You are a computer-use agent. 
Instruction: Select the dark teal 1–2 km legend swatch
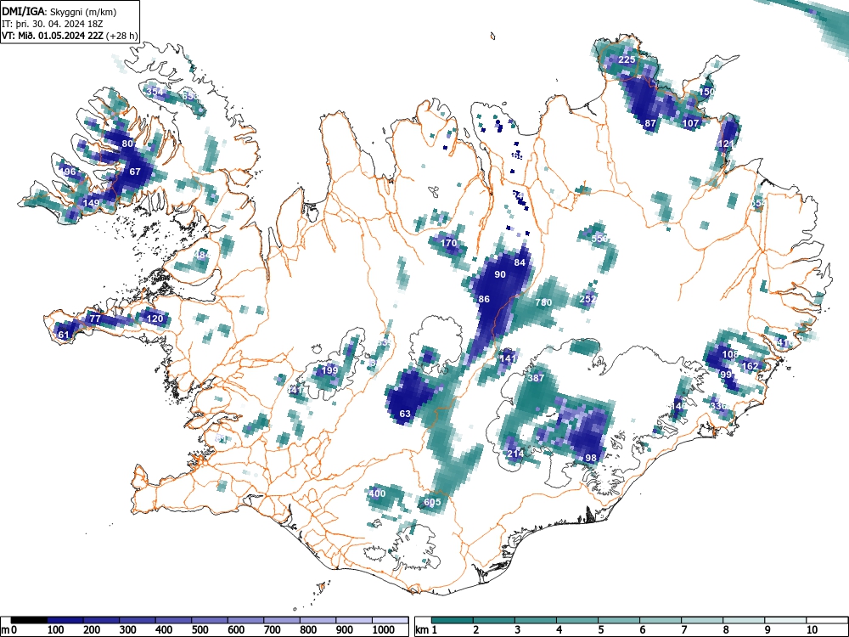453,620
